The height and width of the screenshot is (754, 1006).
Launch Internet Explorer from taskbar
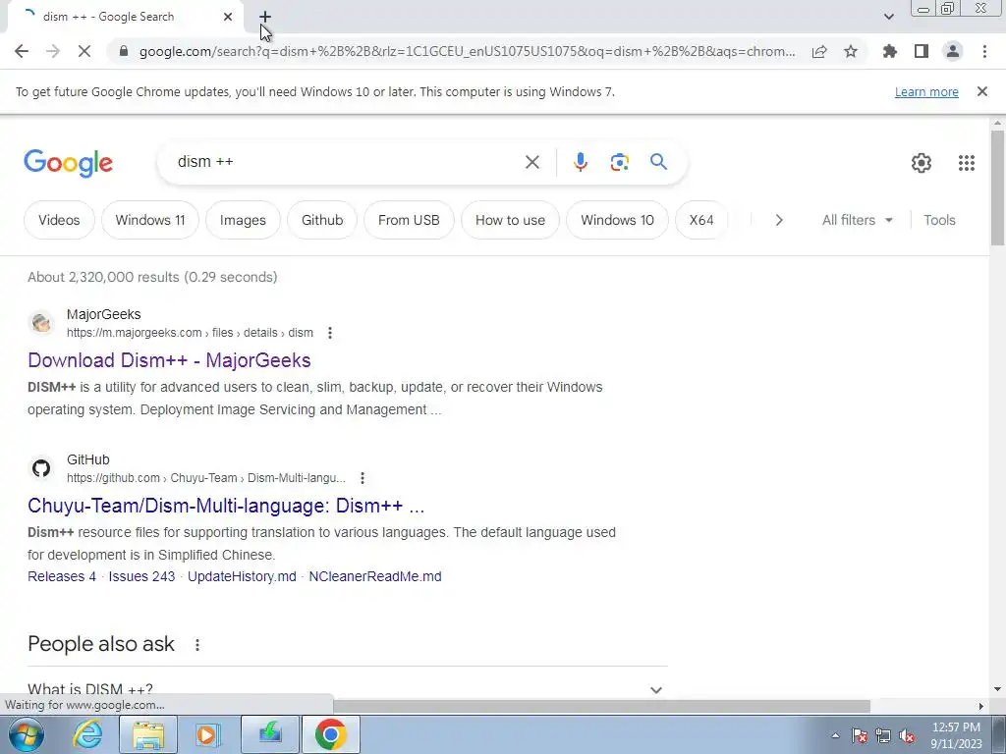(86, 734)
